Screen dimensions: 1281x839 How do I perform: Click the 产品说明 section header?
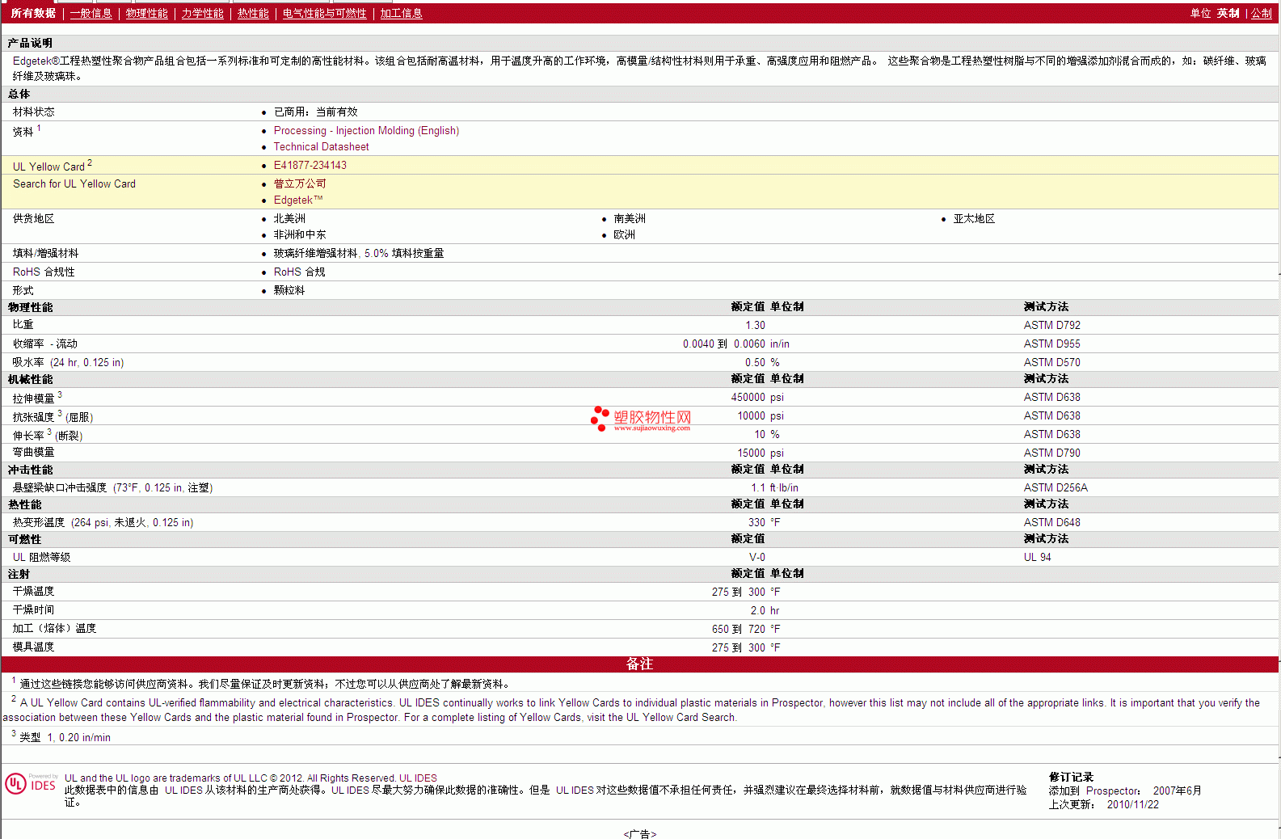pos(30,43)
